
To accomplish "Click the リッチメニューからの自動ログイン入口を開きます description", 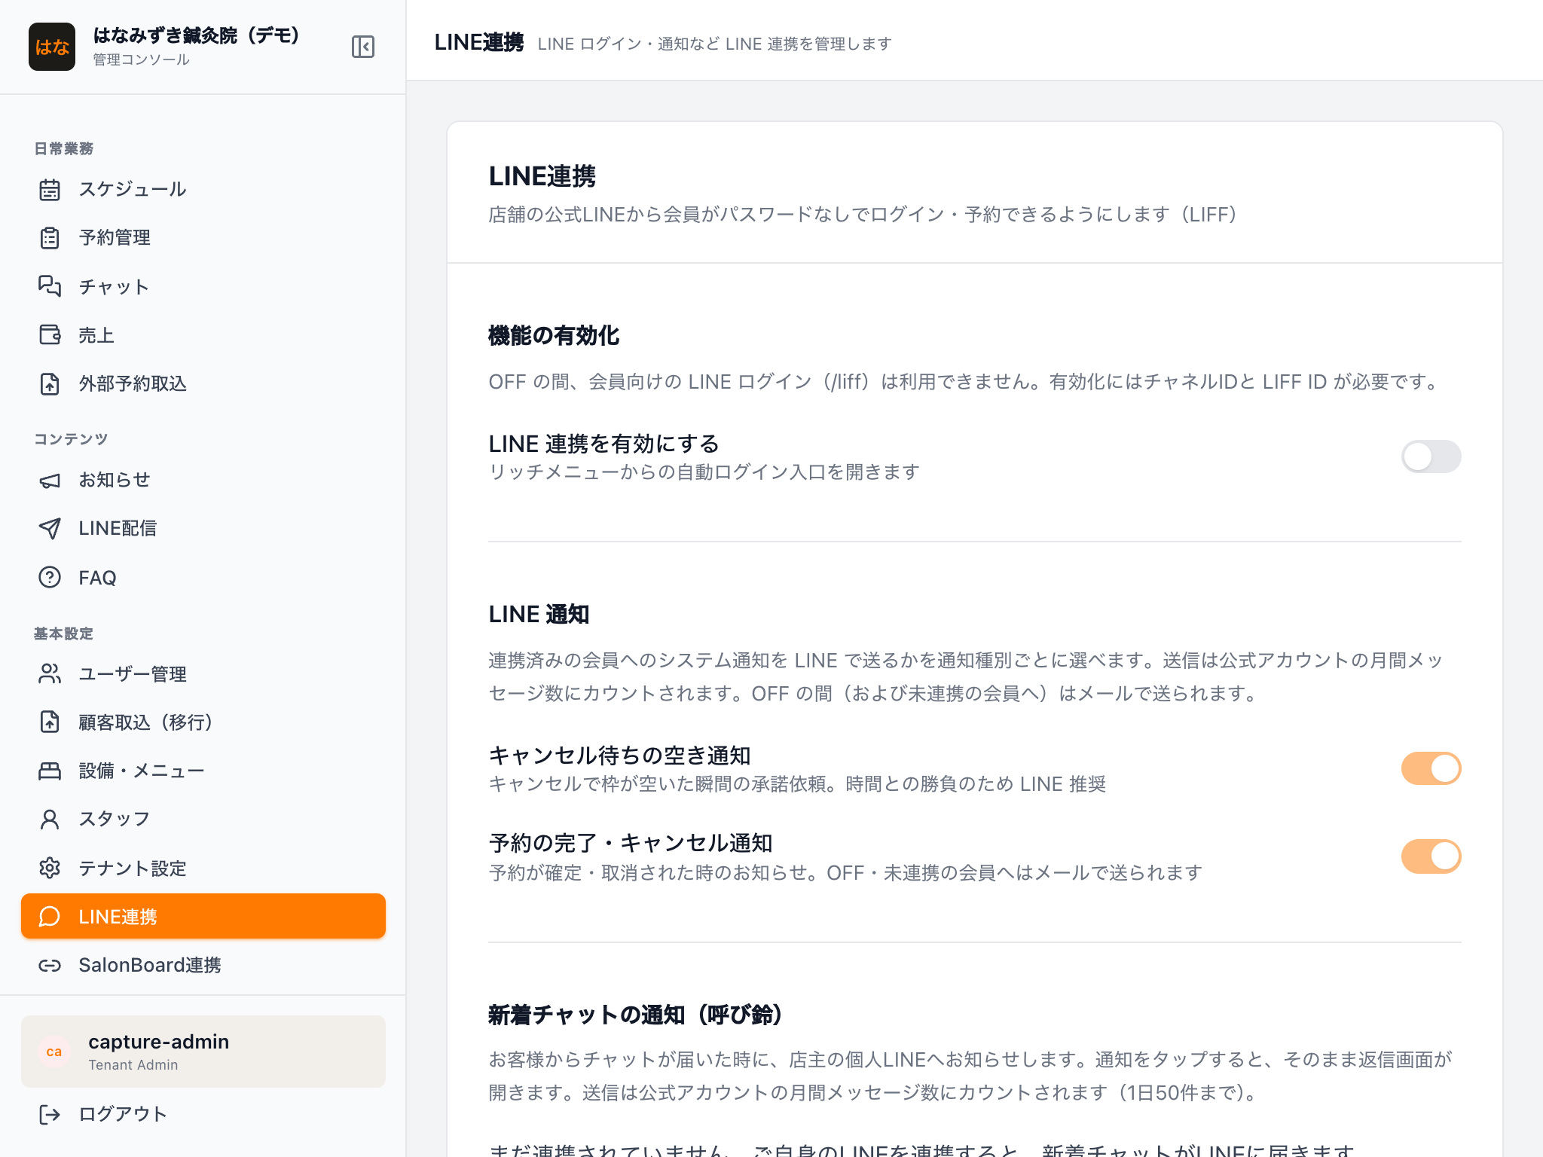I will pyautogui.click(x=704, y=472).
